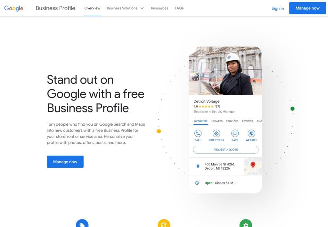The image size is (328, 227).
Task: Tap the Call phone icon
Action: pyautogui.click(x=198, y=133)
